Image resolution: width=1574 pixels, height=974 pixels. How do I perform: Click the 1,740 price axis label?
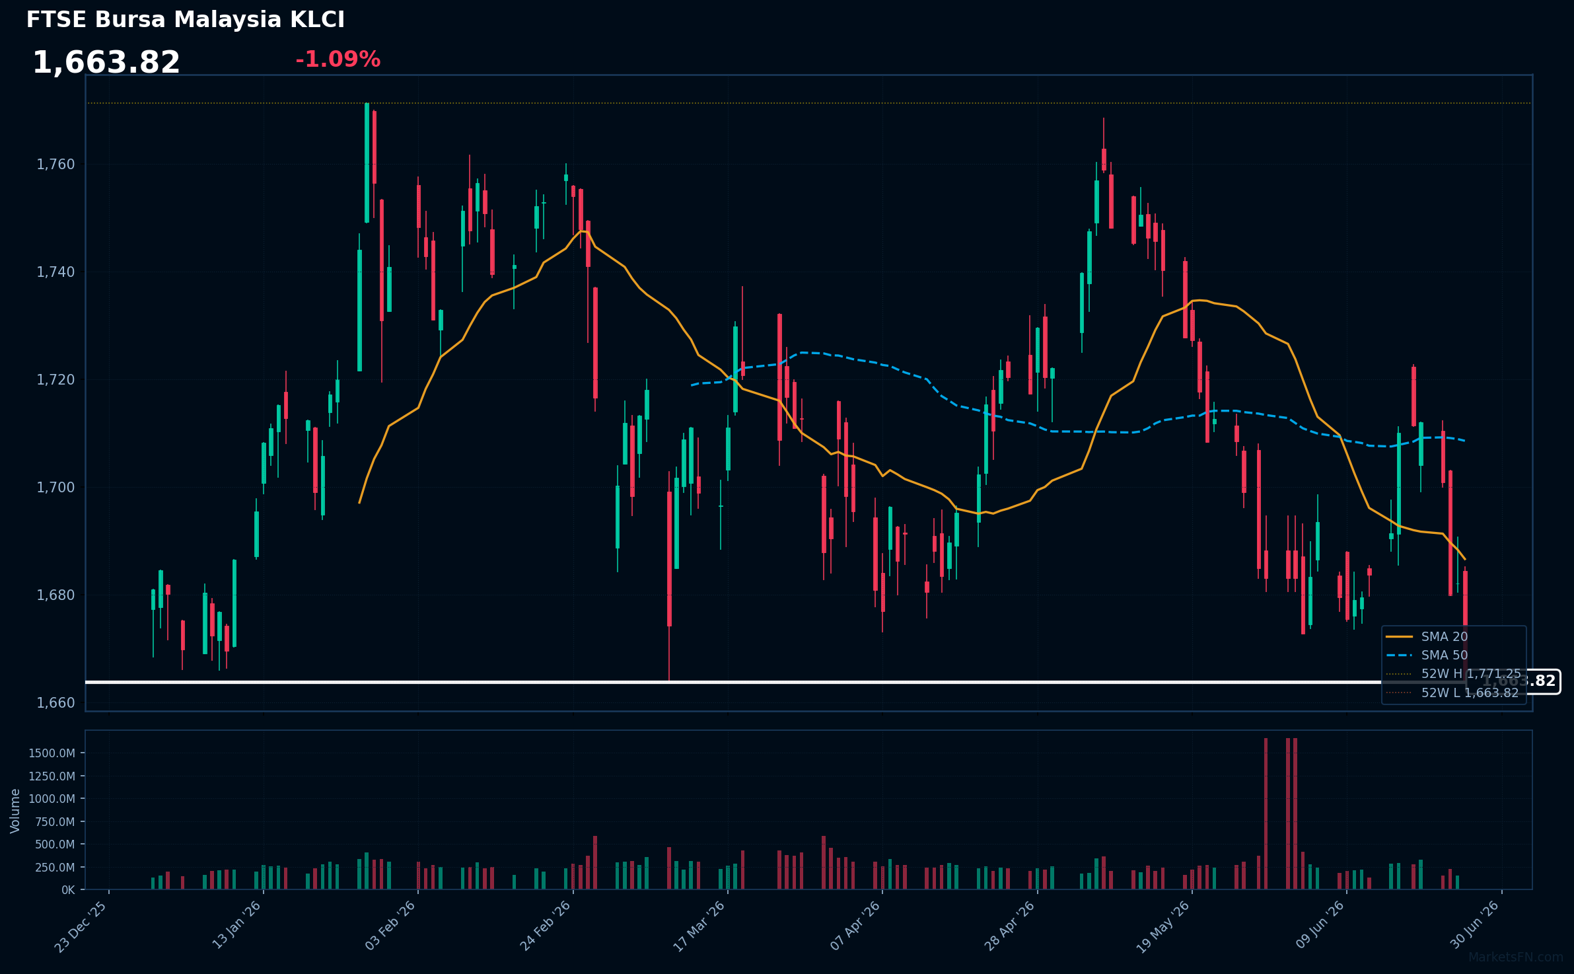(56, 272)
